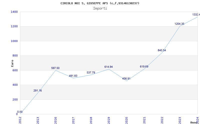The image size is (200, 125).
Task: Click the x-axis year 2016
Action: pos(55,120)
